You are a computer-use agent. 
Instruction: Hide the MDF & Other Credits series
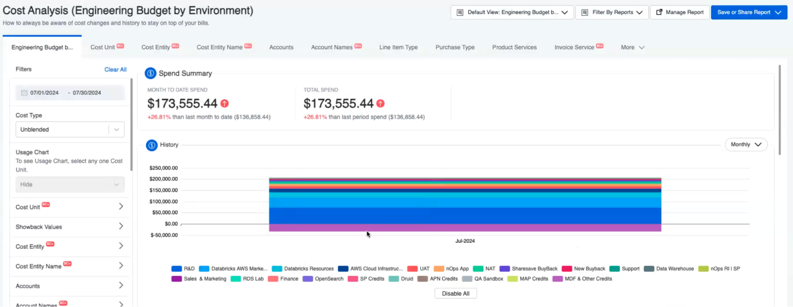tap(583, 279)
